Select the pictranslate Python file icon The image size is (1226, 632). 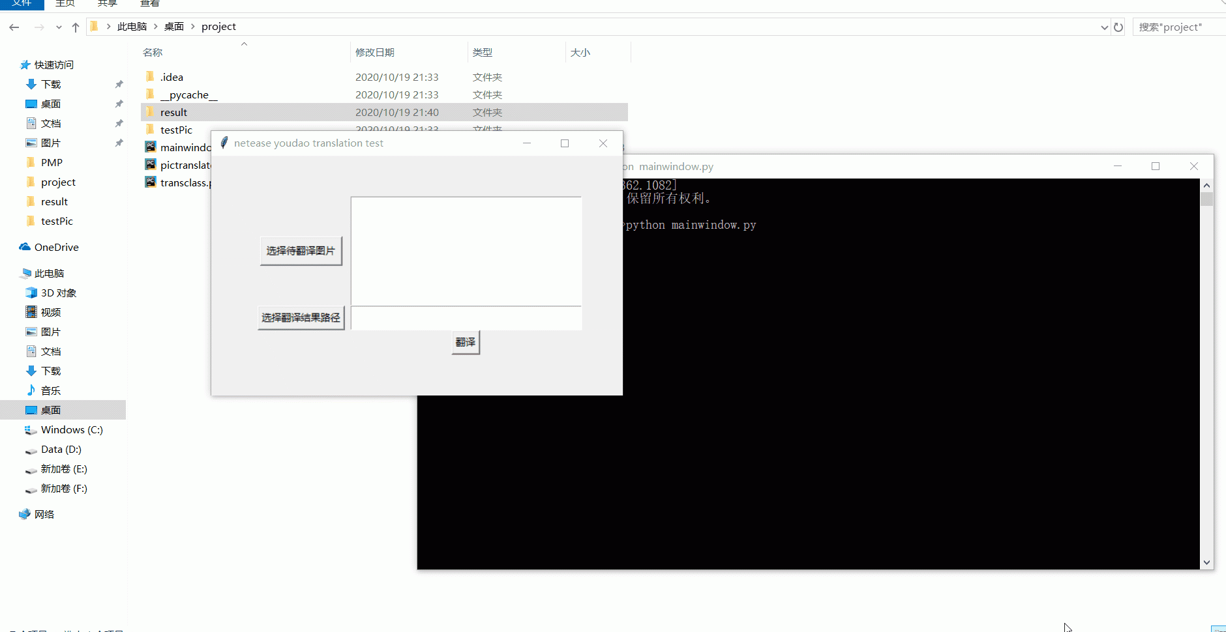(x=151, y=164)
